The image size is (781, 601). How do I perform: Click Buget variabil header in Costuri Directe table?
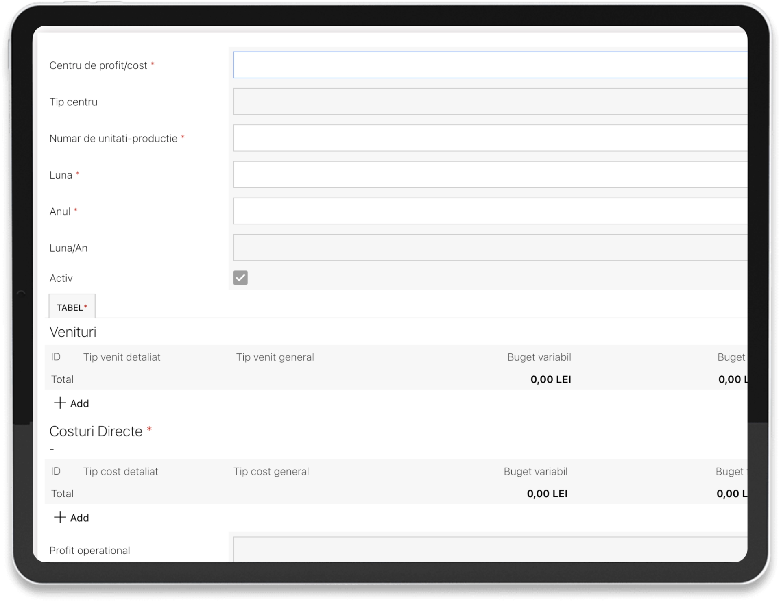pyautogui.click(x=535, y=471)
